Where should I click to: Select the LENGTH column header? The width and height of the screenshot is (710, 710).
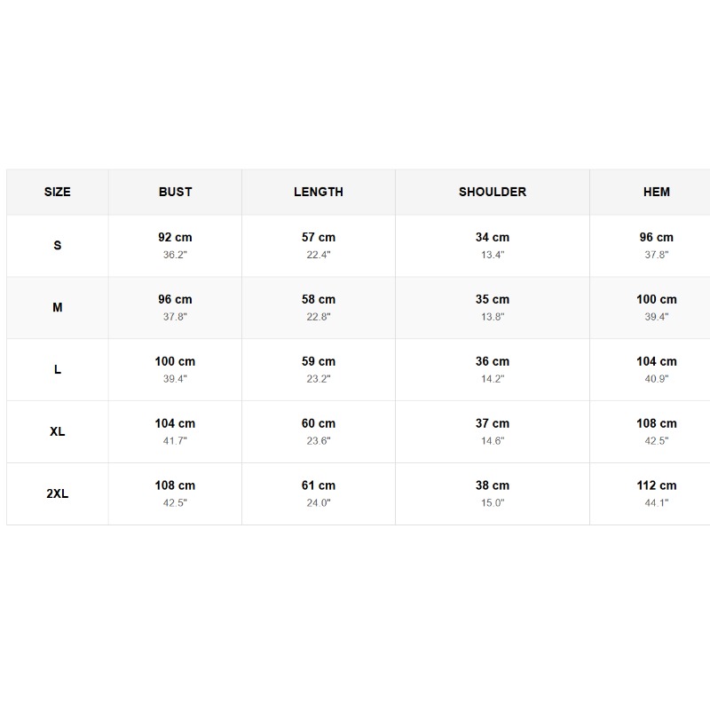[319, 192]
